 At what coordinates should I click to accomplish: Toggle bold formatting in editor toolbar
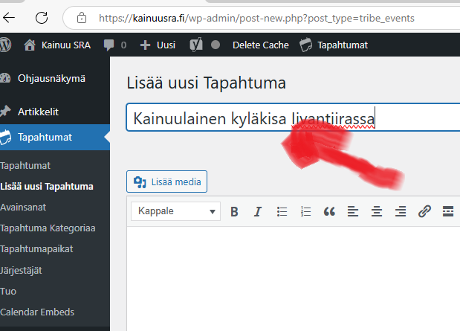point(234,211)
